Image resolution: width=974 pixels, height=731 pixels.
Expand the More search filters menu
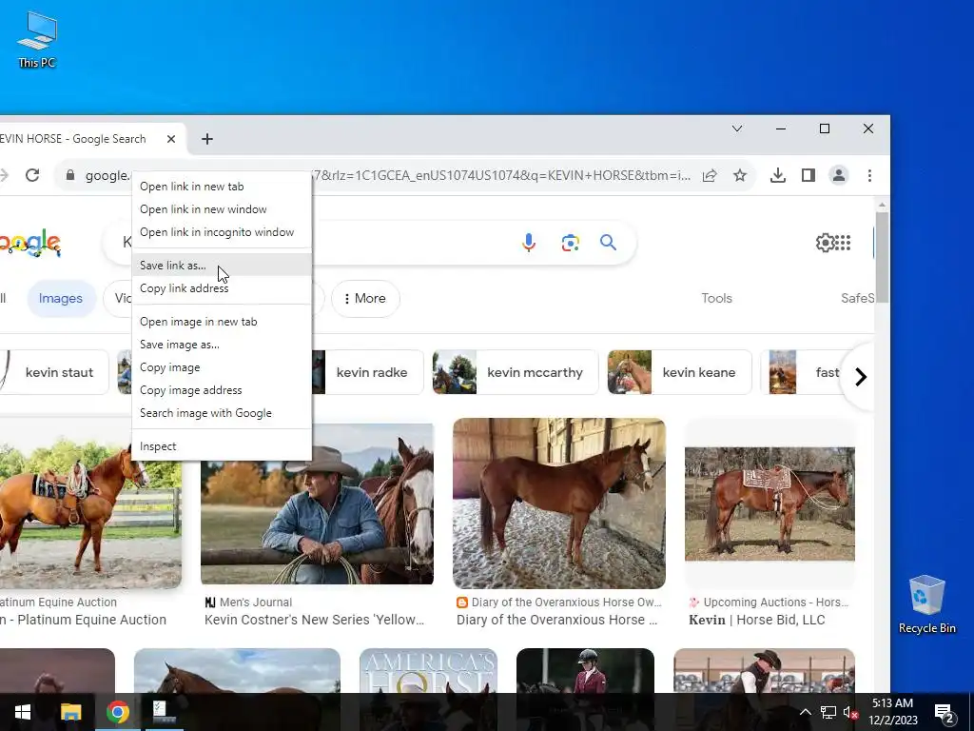tap(365, 298)
